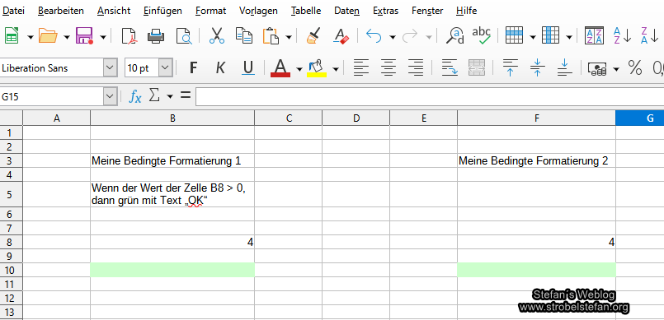
Task: Open background color palette dropdown
Action: pyautogui.click(x=336, y=69)
